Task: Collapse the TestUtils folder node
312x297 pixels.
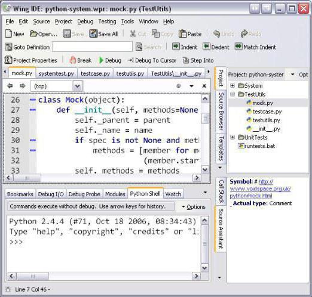Action: (233, 94)
